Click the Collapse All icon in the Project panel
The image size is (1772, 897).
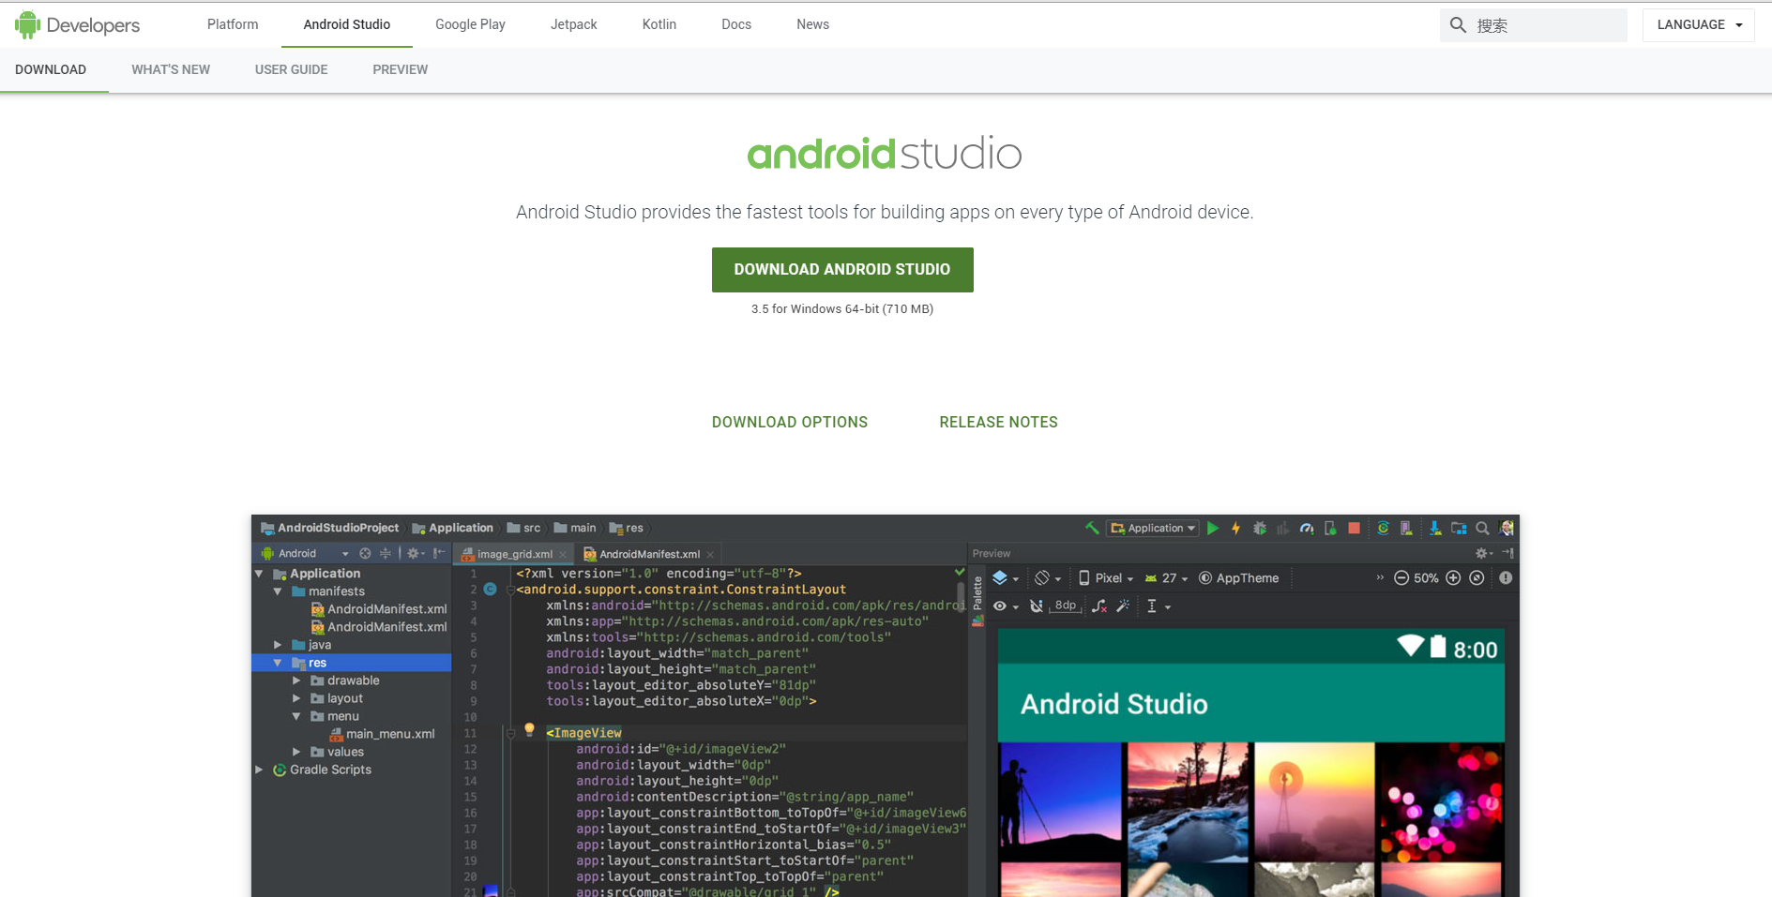click(x=385, y=553)
